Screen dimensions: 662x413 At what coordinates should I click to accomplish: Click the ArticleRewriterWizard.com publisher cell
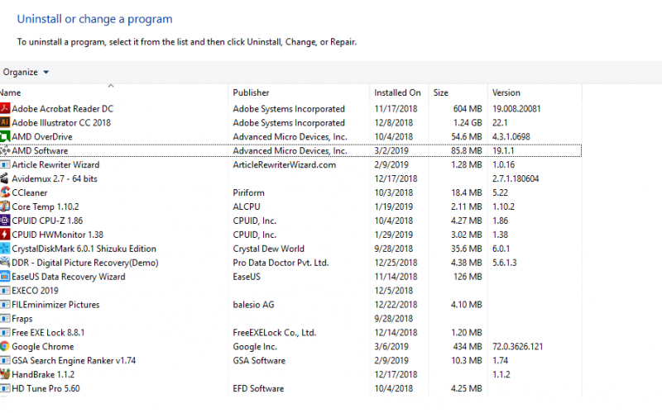tap(285, 164)
